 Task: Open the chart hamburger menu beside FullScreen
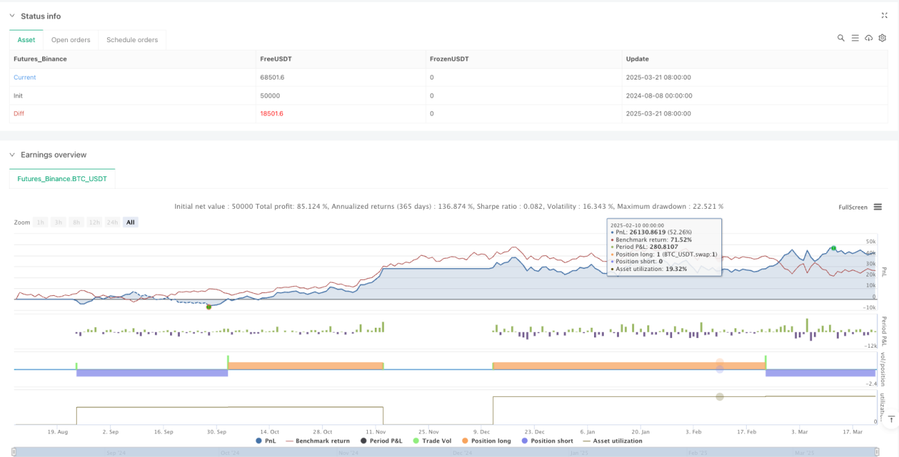878,207
